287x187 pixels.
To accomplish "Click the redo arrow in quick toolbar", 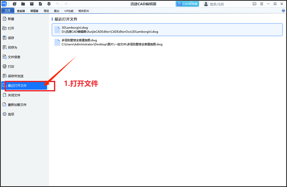I will click(66, 4).
